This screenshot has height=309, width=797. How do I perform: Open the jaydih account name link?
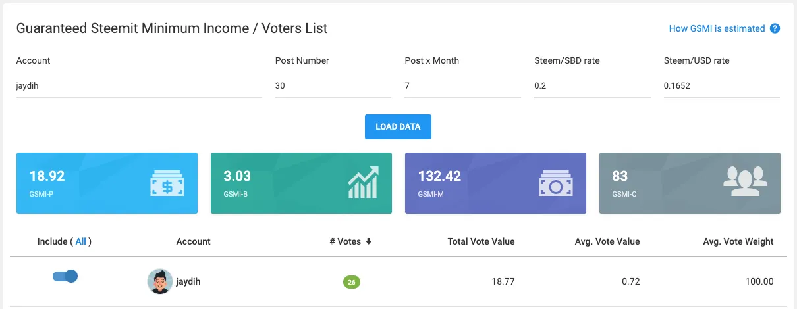190,282
